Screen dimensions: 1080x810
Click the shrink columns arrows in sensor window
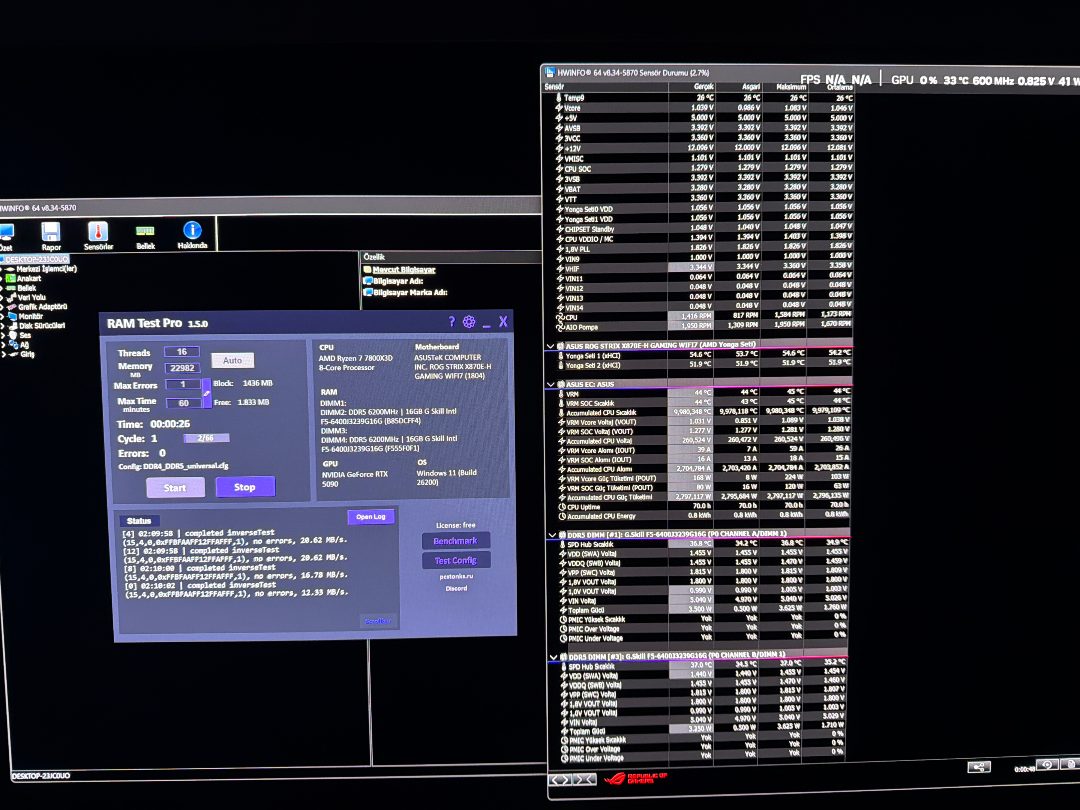pos(584,779)
